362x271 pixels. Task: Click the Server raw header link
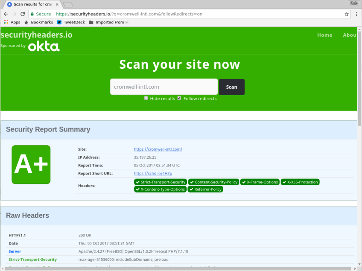[15, 251]
